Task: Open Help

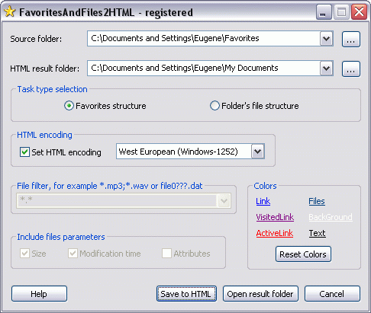Action: [39, 294]
